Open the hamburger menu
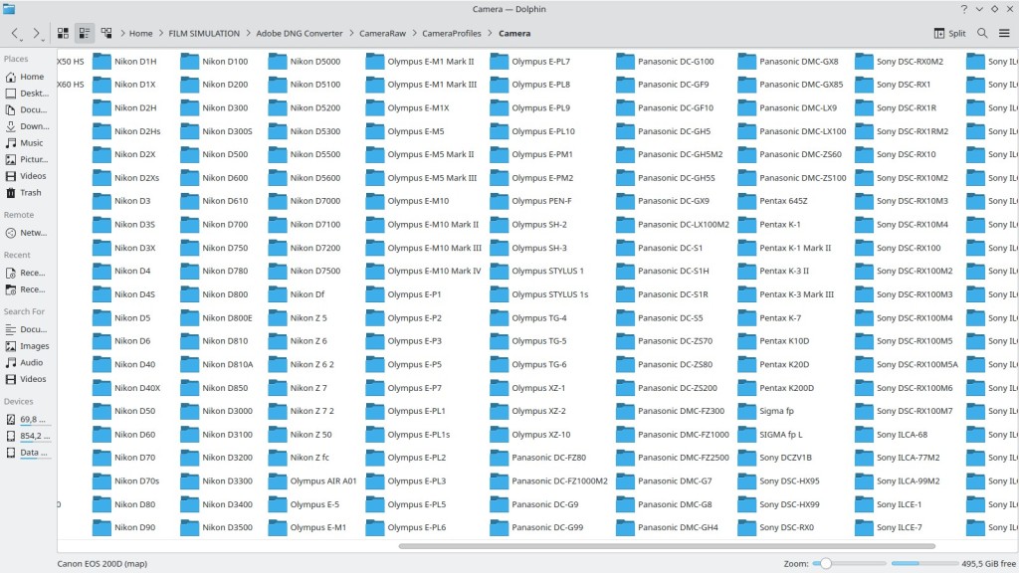 tap(1004, 33)
